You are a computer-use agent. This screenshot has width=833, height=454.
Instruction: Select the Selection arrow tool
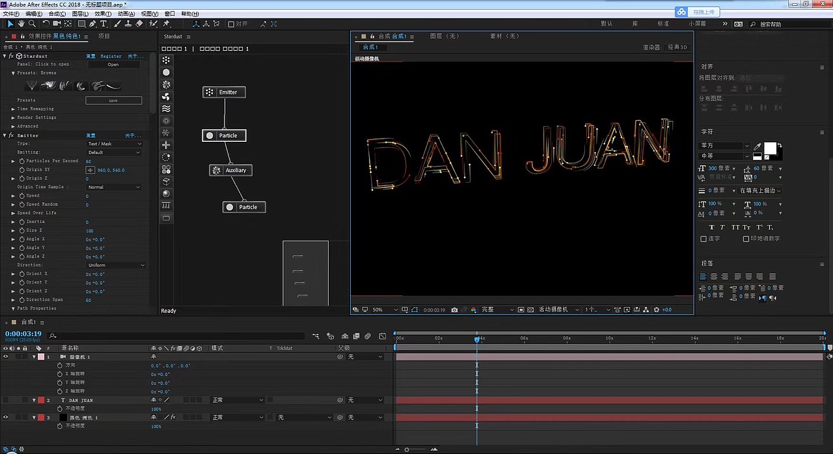point(10,24)
